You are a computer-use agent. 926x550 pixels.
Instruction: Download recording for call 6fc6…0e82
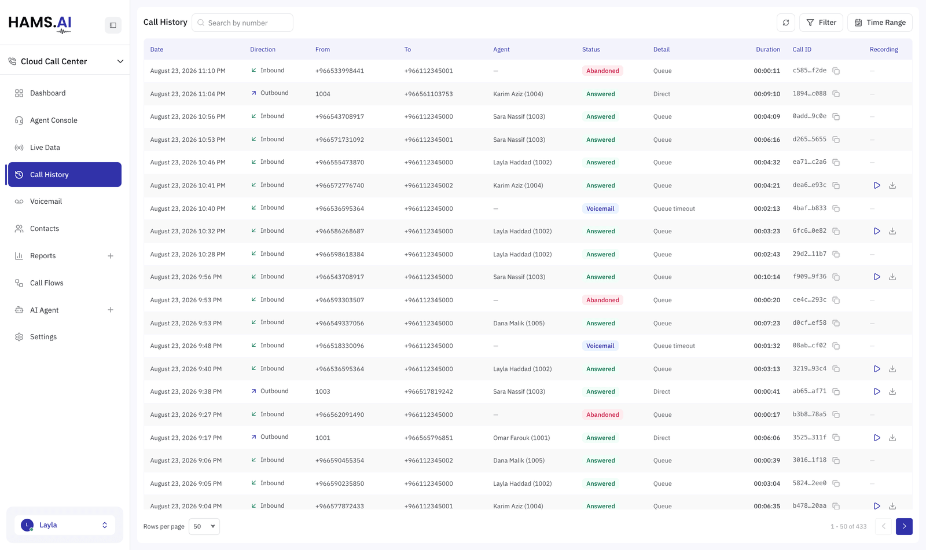892,231
